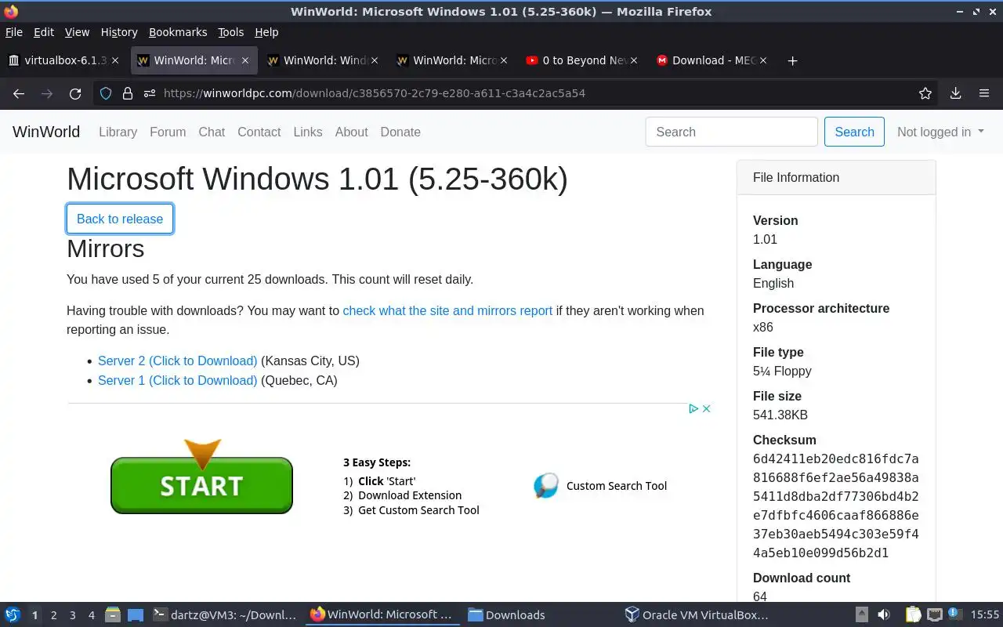Open a new tab with plus button
This screenshot has height=627, width=1003.
[792, 60]
